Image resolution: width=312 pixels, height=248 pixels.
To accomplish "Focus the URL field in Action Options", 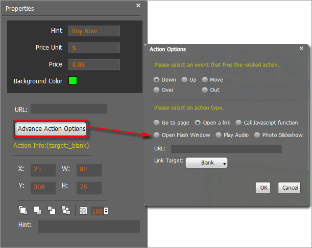I will click(x=226, y=149).
